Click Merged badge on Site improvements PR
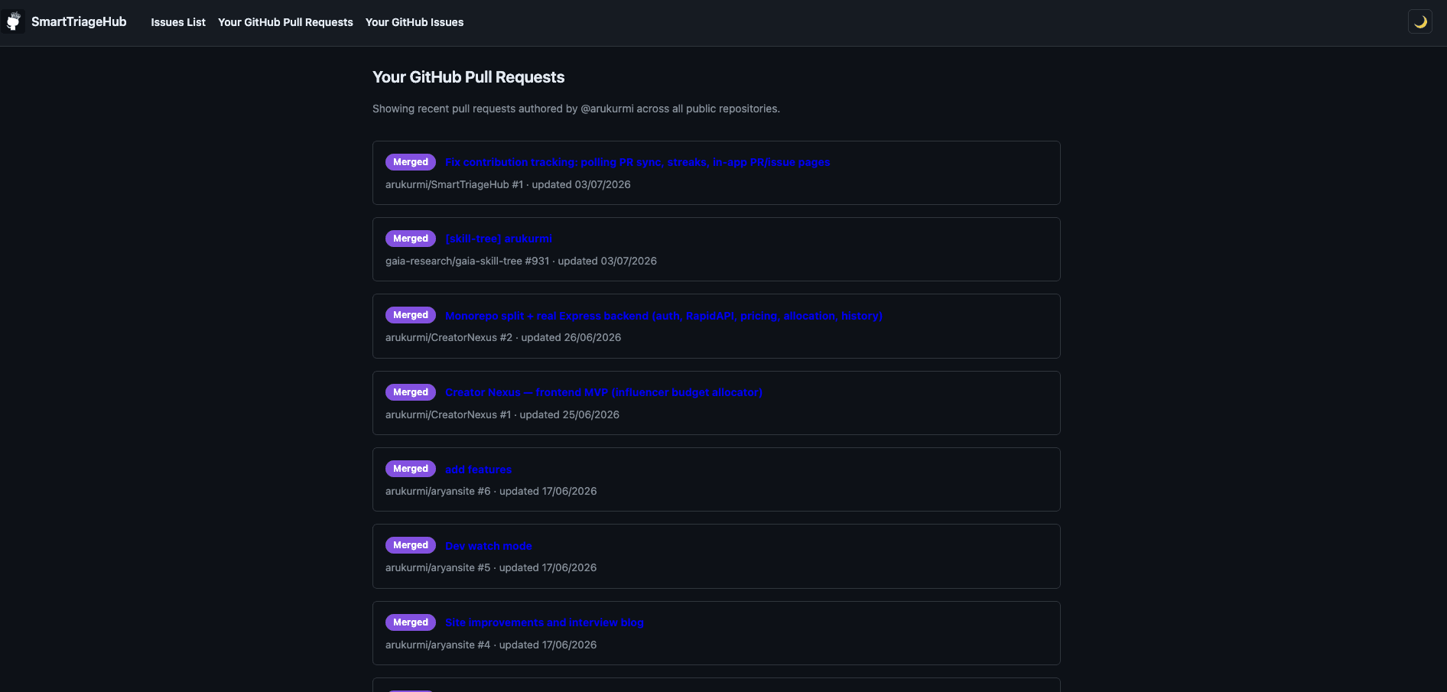This screenshot has width=1447, height=692. tap(411, 622)
